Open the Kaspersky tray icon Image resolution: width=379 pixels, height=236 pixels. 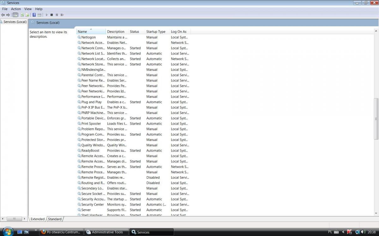pos(349,232)
